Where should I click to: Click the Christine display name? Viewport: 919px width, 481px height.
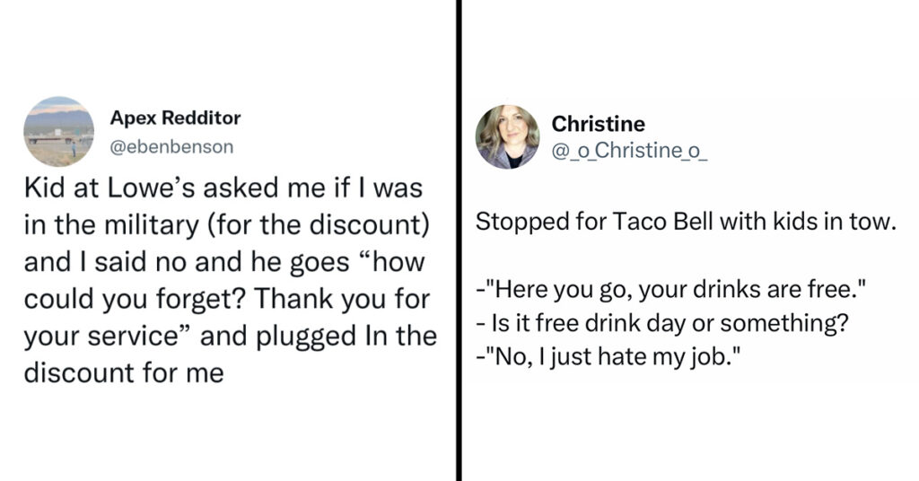(x=598, y=124)
